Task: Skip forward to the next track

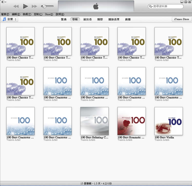Action: click(x=34, y=6)
